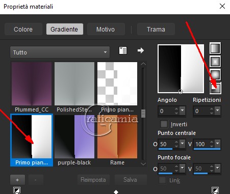Screen dimensions: 230x194
Task: Decrease the Ripetizioni value with down arrow
Action: tap(212, 113)
